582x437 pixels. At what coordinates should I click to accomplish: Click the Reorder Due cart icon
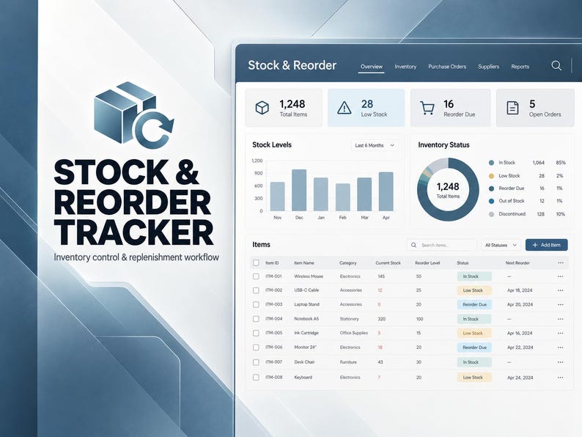pos(427,108)
